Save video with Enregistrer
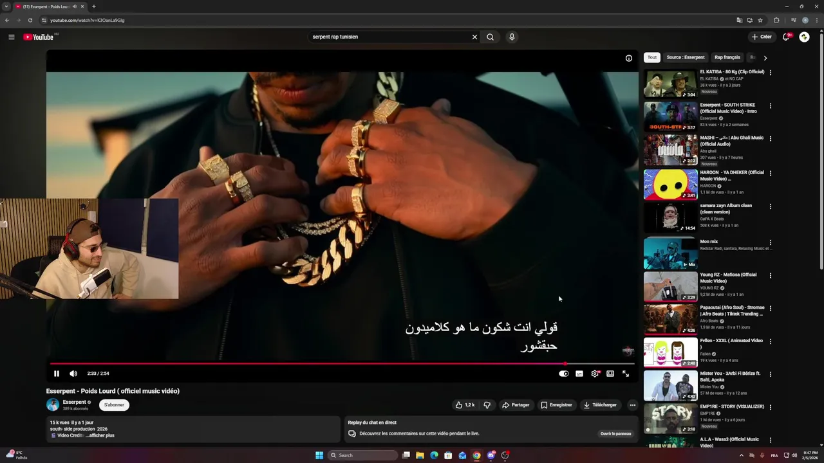 click(x=556, y=405)
